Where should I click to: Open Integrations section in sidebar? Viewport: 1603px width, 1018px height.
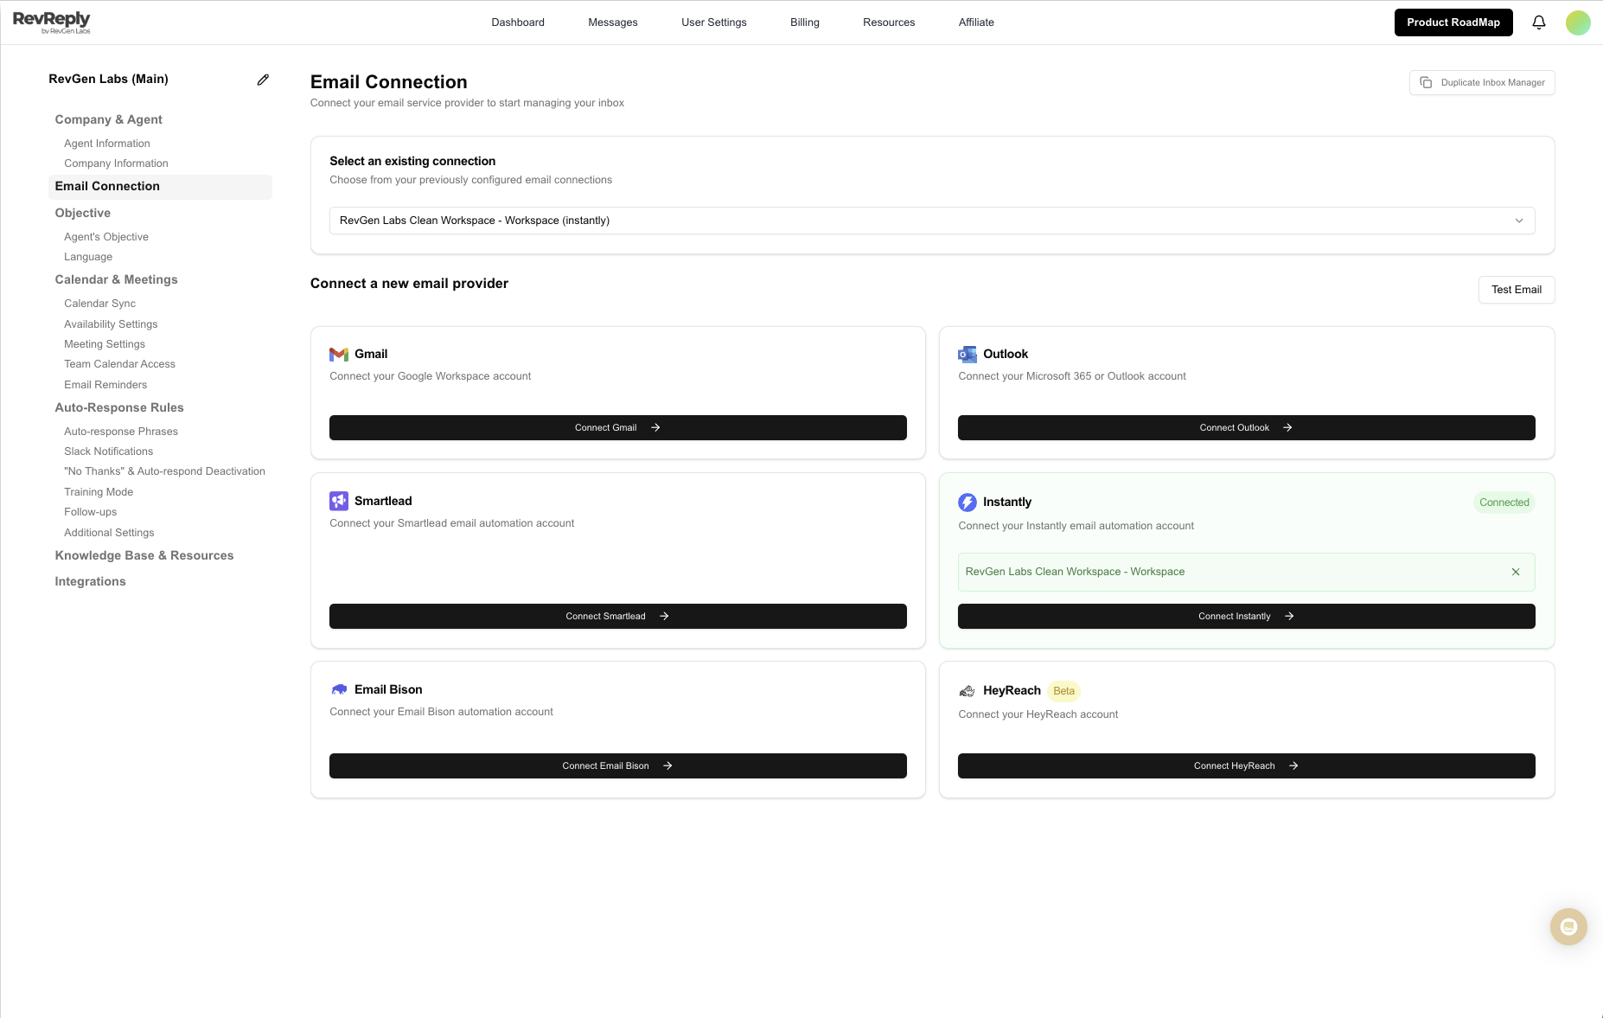(x=90, y=582)
